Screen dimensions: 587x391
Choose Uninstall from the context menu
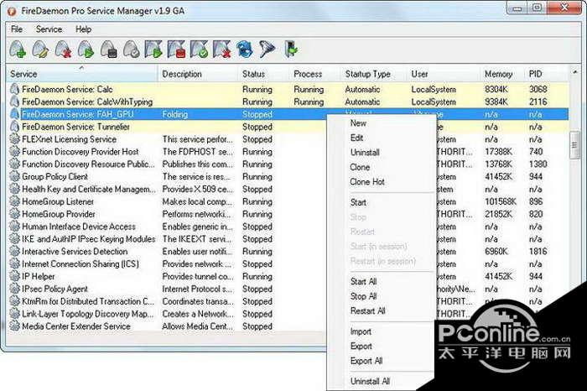coord(365,153)
